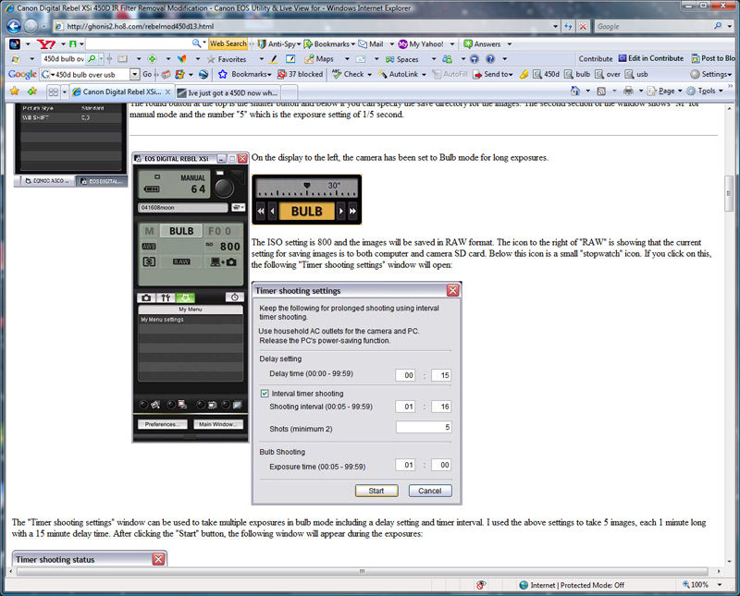Viewport: 740px width, 596px height.
Task: Click the Google Earth globe icon on toolbar
Action: coord(203,75)
